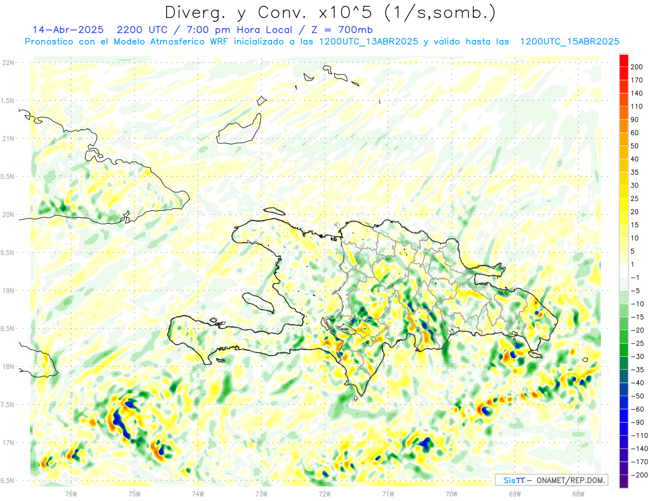Click the colorbar label -110

click(639, 436)
